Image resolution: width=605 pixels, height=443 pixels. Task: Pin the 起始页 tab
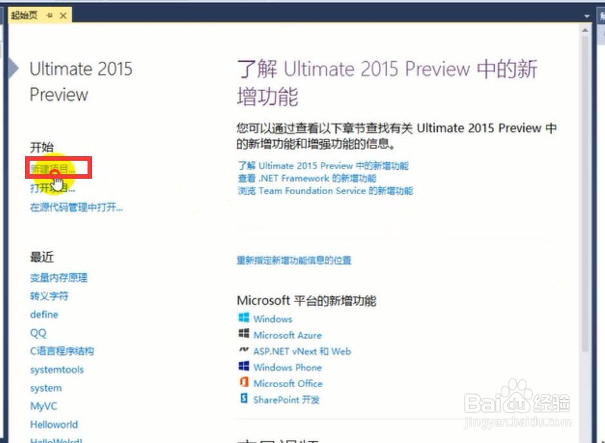point(50,15)
